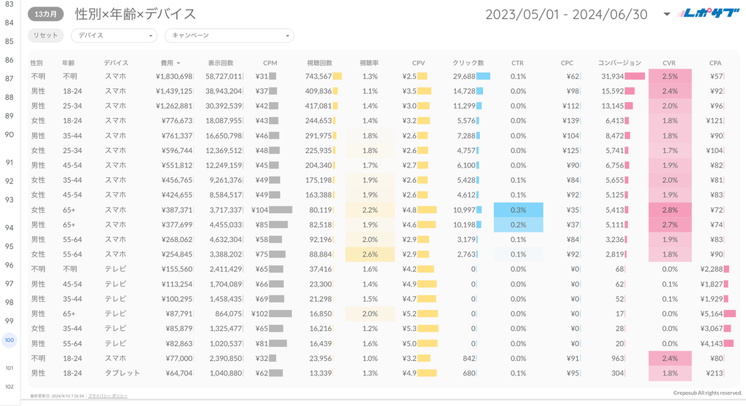
Task: Click the クリック数 column header
Action: point(468,63)
